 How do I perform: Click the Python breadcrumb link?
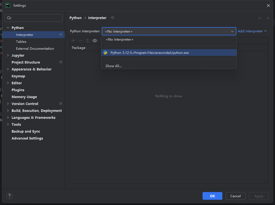tap(76, 18)
